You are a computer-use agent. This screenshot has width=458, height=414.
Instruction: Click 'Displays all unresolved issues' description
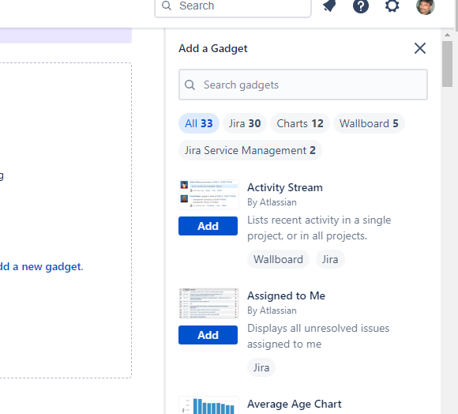pos(318,336)
